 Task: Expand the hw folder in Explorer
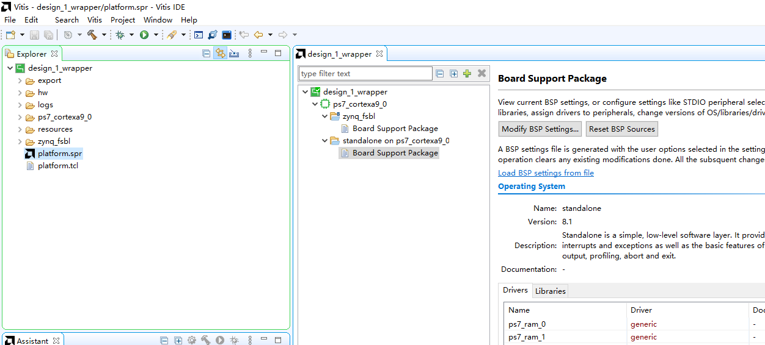tap(20, 93)
